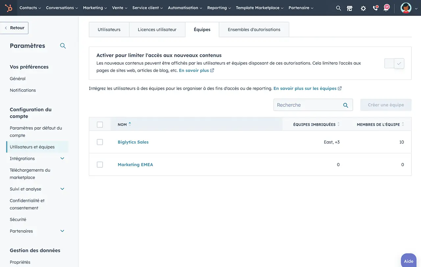Click the user avatar profile picture
Screen dimensions: 421x267
406,8
